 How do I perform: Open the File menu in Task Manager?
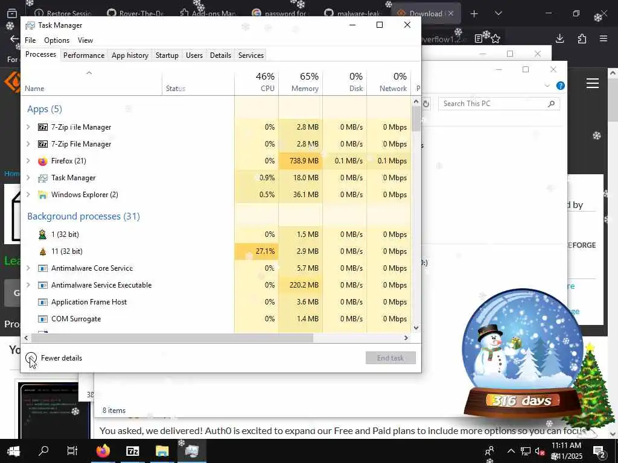point(30,40)
